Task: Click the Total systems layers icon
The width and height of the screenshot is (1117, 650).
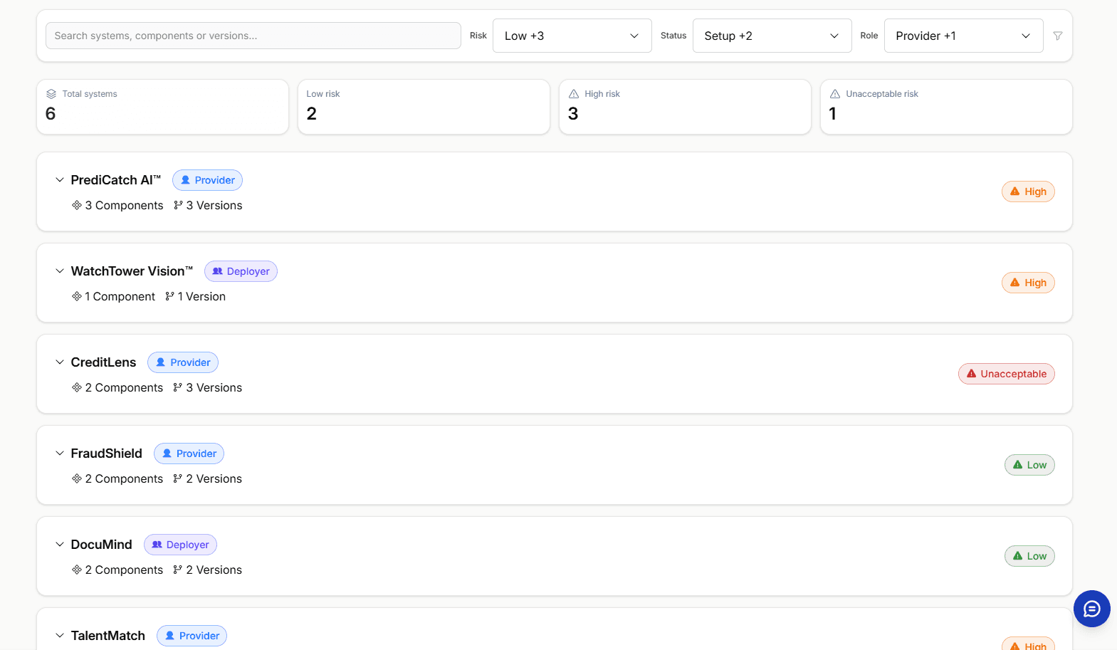Action: [x=51, y=94]
